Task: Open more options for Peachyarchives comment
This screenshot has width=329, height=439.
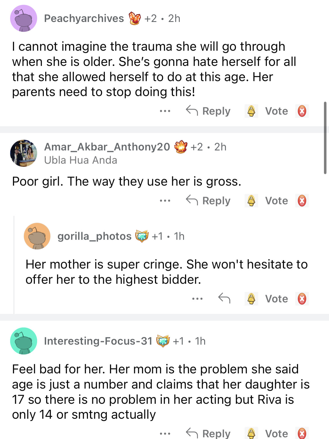Action: point(165,111)
